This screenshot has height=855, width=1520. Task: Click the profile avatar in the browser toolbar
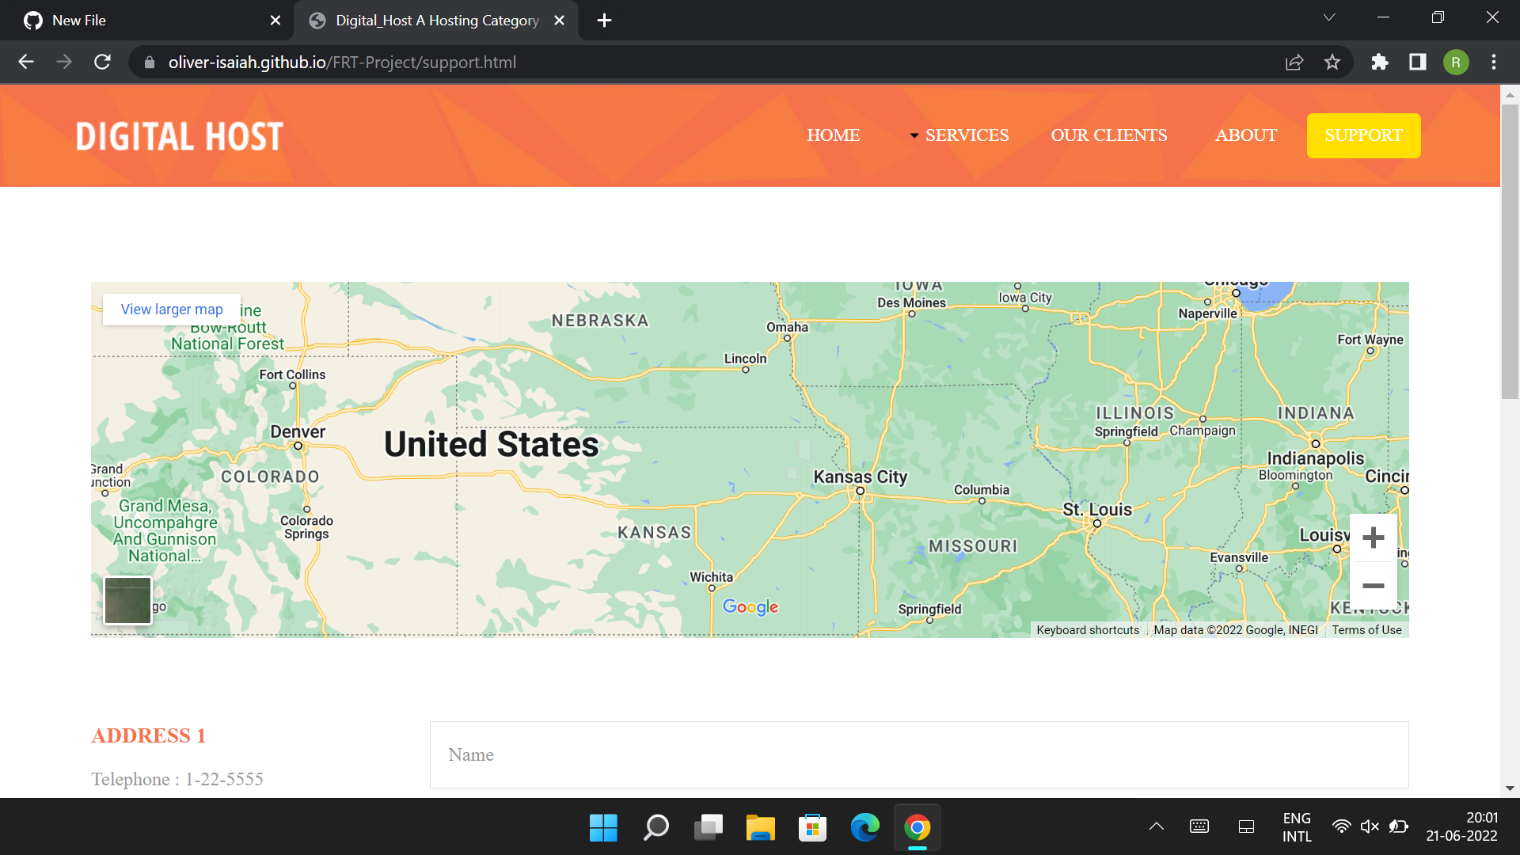pos(1456,62)
